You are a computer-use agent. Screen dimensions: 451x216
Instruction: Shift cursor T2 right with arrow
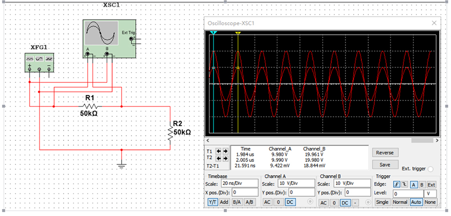pyautogui.click(x=225, y=158)
